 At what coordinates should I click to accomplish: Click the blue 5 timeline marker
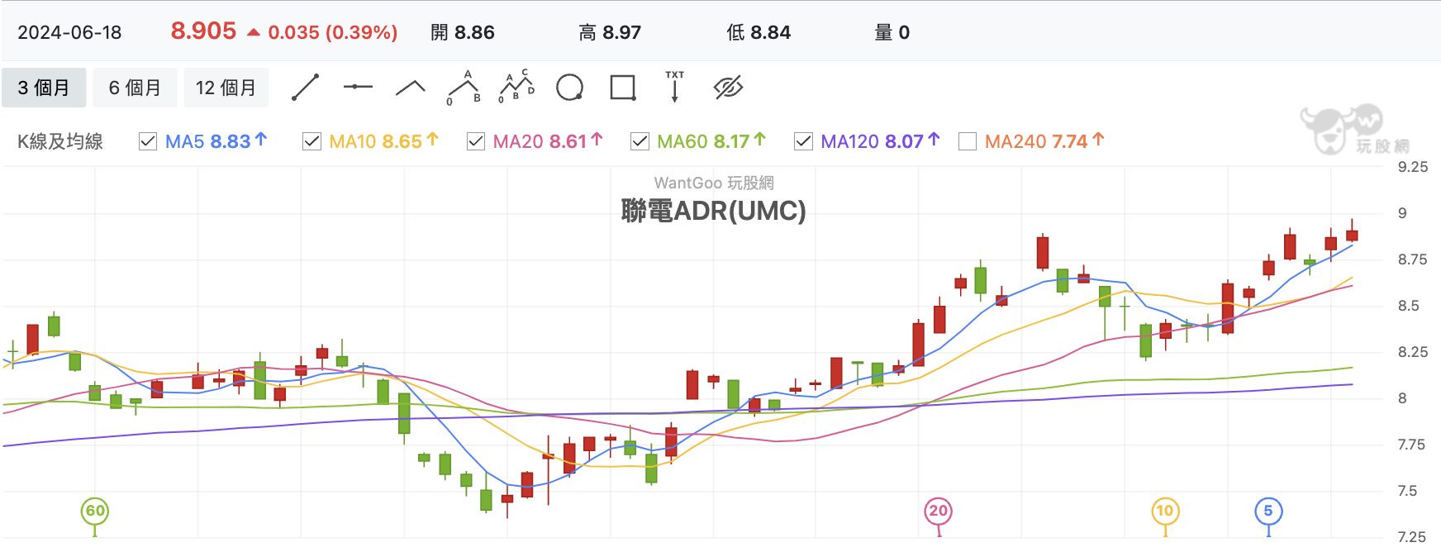[x=1268, y=511]
